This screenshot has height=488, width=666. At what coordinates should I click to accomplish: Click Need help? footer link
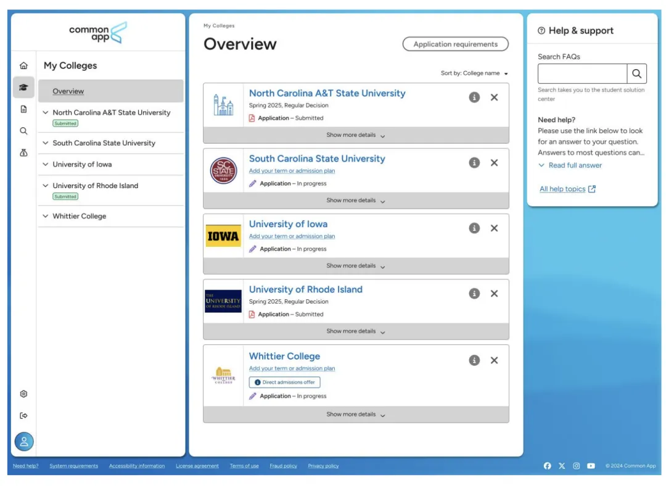click(x=25, y=466)
